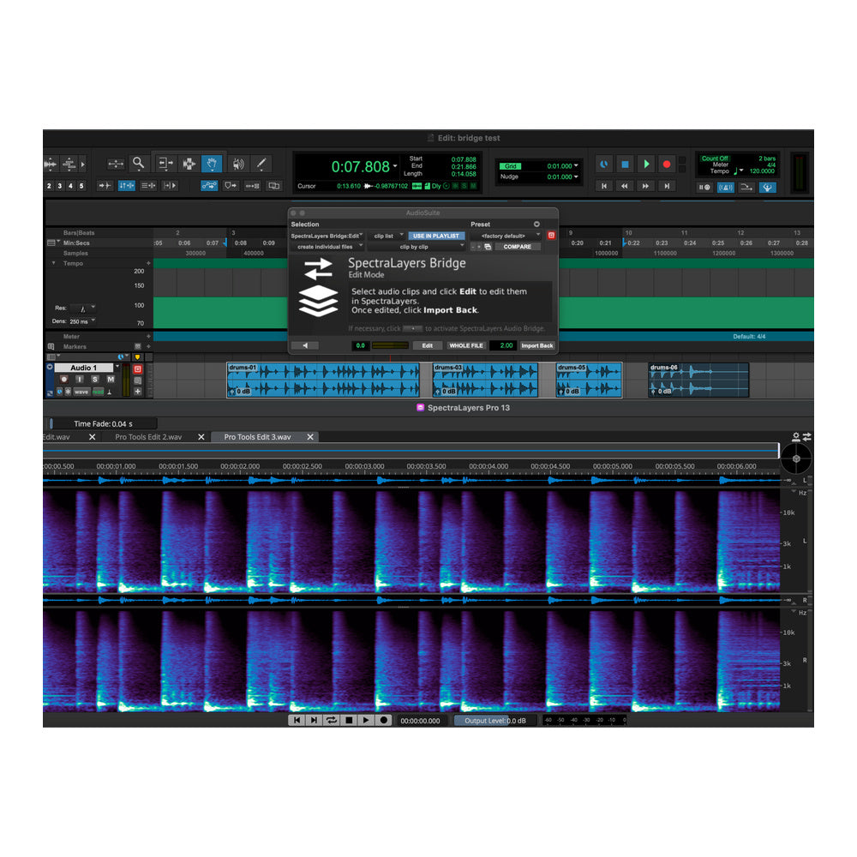Click the COMPARE button
The width and height of the screenshot is (857, 857).
pos(517,247)
